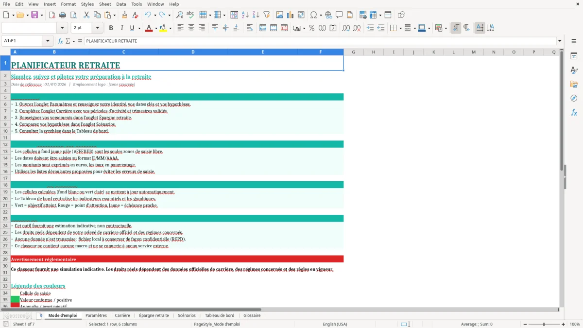The image size is (583, 328).
Task: Switch to the Paramètres sheet tab
Action: click(96, 315)
